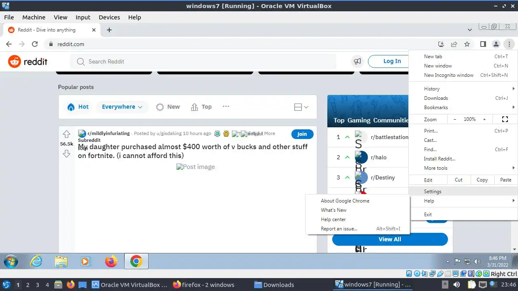Sort posts by Hot
This screenshot has width=518, height=291.
click(x=78, y=107)
